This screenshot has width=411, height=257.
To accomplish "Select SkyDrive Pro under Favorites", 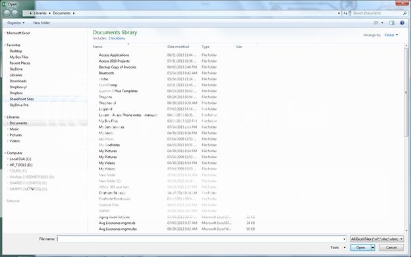I will click(19, 105).
